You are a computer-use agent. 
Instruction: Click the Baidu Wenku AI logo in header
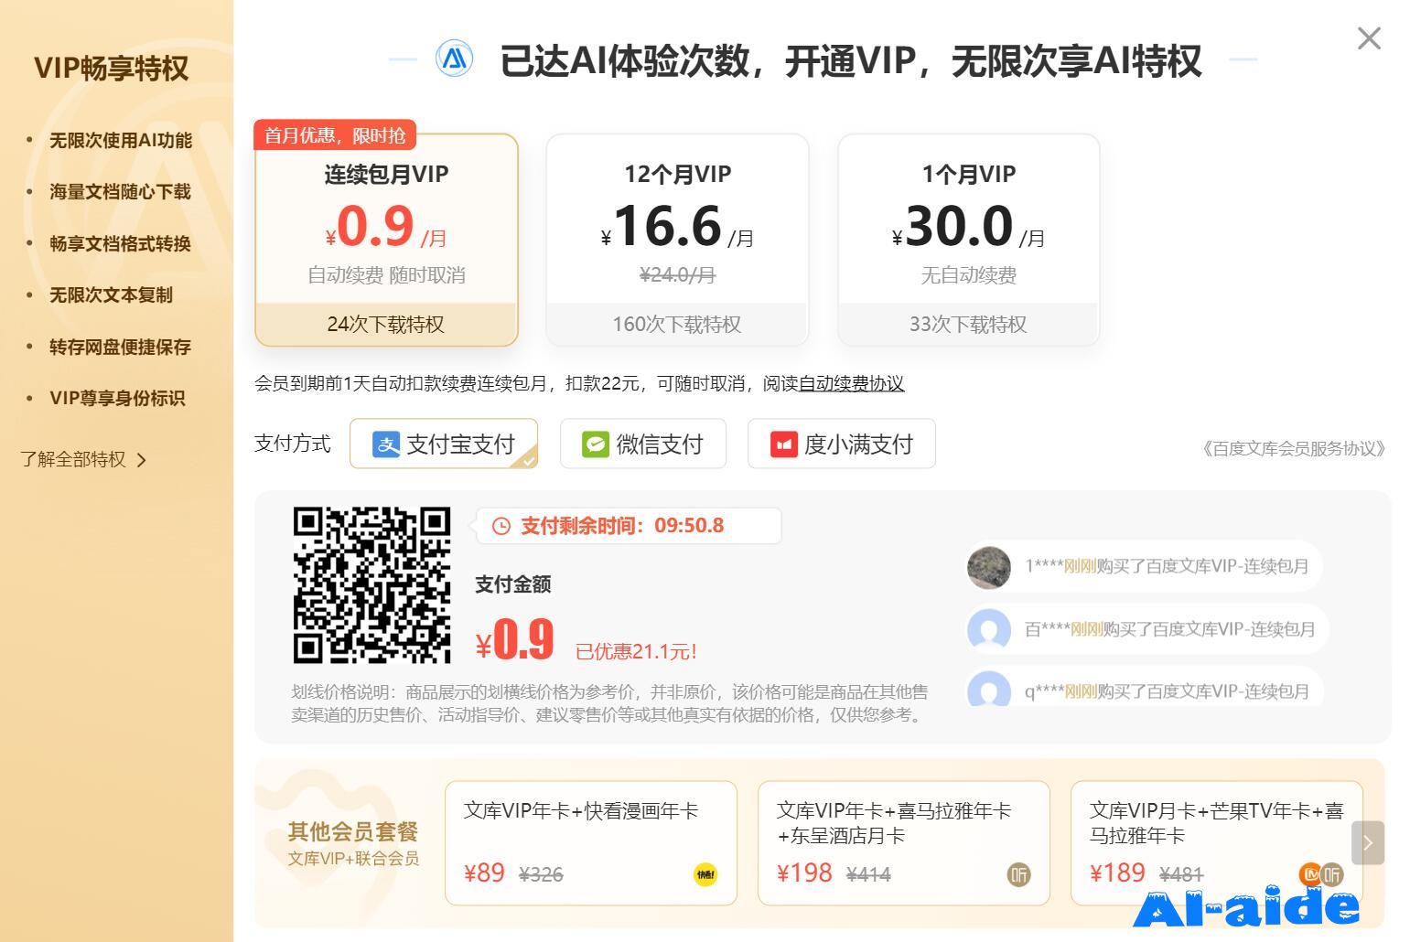click(x=455, y=59)
